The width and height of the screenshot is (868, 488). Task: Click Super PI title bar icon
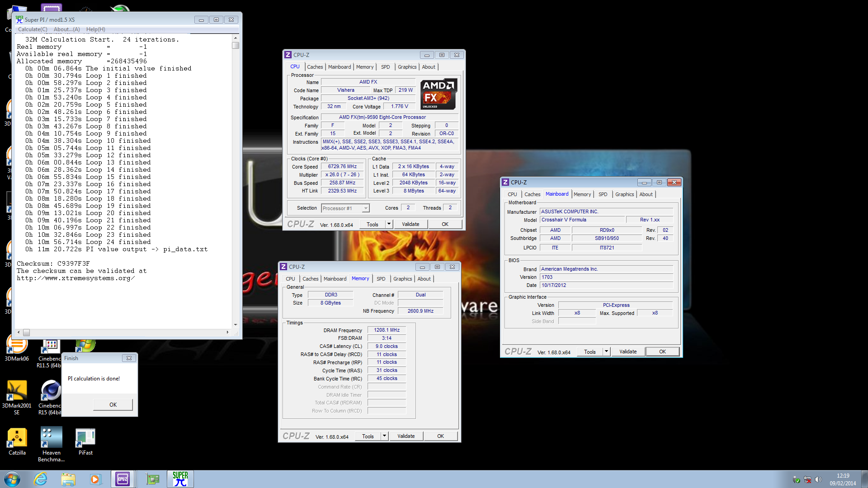[19, 19]
